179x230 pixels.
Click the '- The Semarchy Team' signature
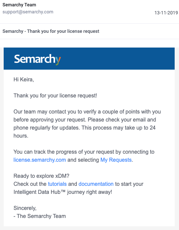pyautogui.click(x=40, y=216)
